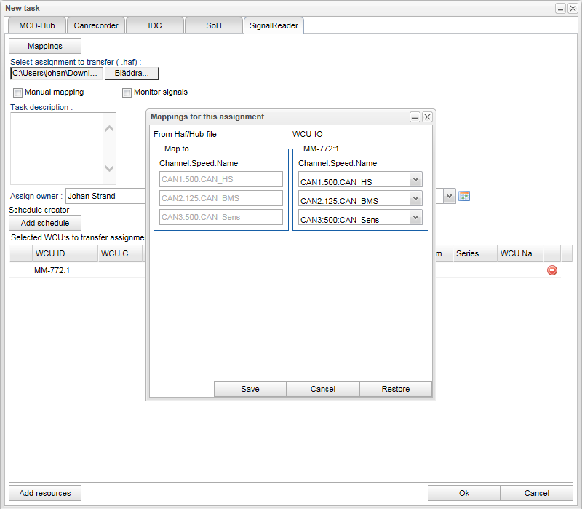Image resolution: width=582 pixels, height=509 pixels.
Task: Open the Canrecorder tab
Action: point(96,25)
